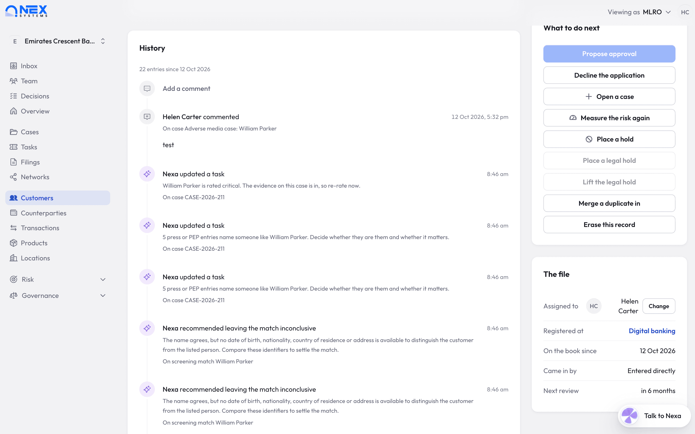
Task: Click the NEX Systems logo
Action: pos(26,12)
